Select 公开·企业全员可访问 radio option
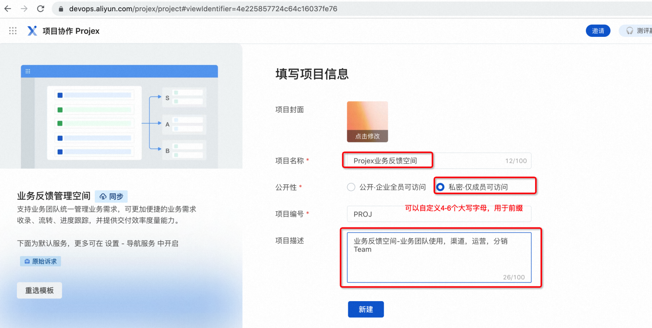Screen dimensions: 652x328 (351, 187)
